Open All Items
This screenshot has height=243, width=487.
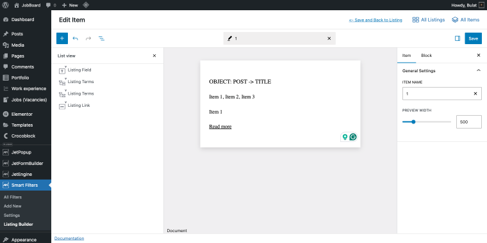(466, 20)
